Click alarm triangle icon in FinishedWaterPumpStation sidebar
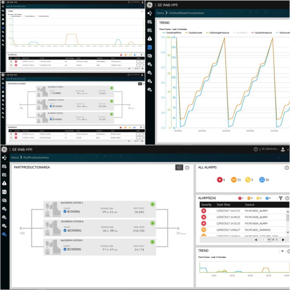 150,39
